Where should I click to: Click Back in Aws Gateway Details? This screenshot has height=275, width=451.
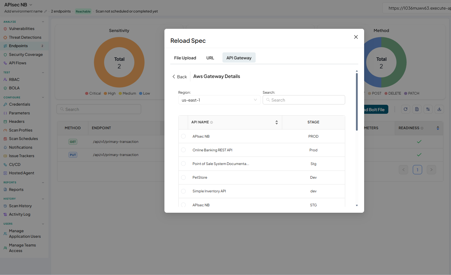pos(180,77)
